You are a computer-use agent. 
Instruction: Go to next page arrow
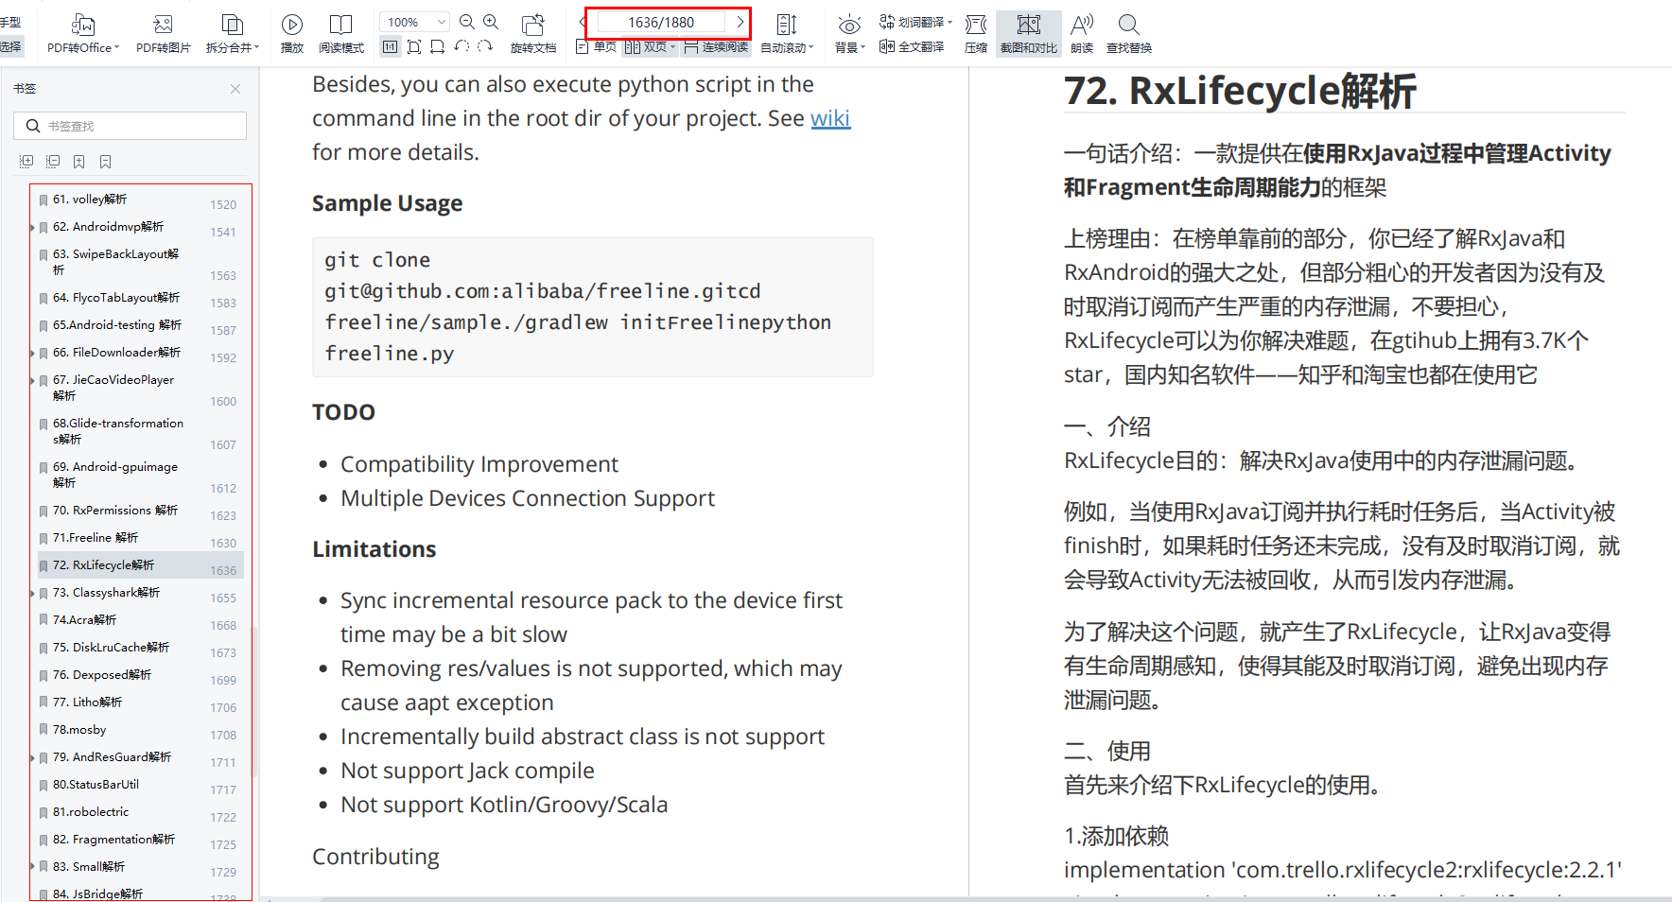740,22
